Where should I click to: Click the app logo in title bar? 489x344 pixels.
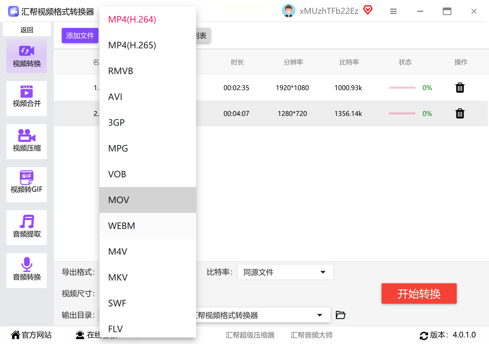click(x=13, y=11)
